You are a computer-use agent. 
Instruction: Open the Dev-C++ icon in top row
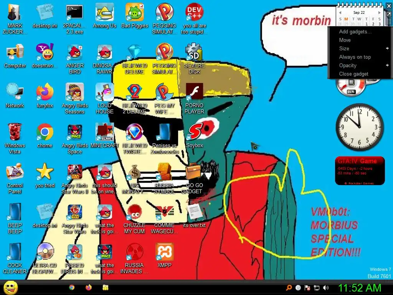coord(194,18)
